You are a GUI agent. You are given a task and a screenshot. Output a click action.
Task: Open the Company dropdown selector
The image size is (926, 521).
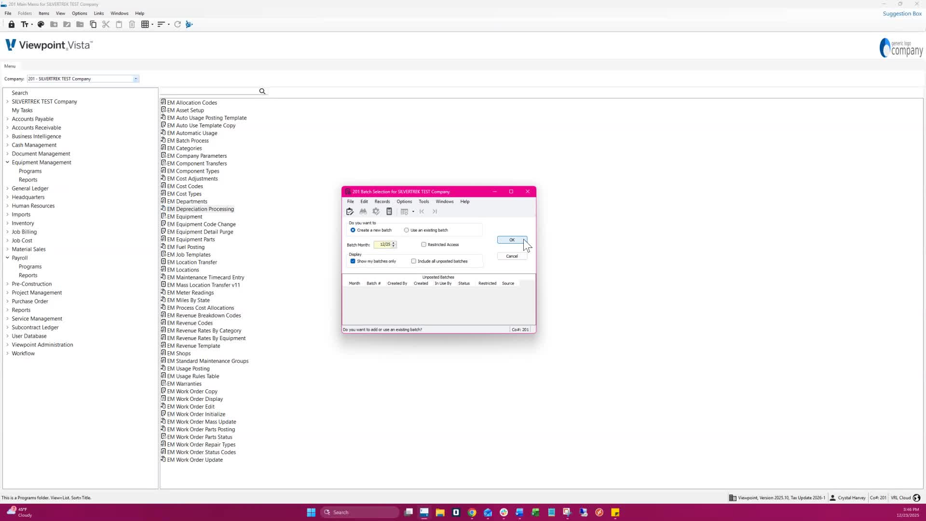coord(136,79)
